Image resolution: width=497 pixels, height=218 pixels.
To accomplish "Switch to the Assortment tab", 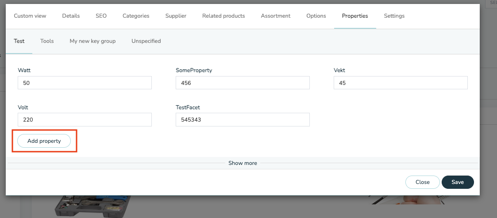I will (x=275, y=16).
